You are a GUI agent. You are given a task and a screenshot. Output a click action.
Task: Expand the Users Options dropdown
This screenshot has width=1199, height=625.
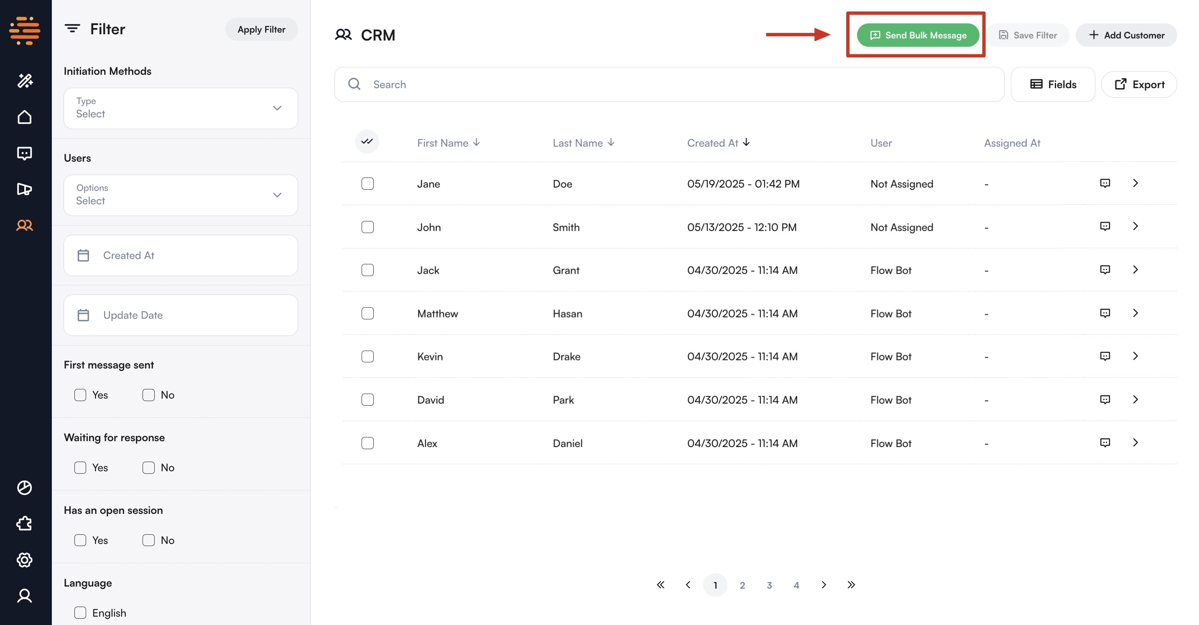click(x=181, y=196)
